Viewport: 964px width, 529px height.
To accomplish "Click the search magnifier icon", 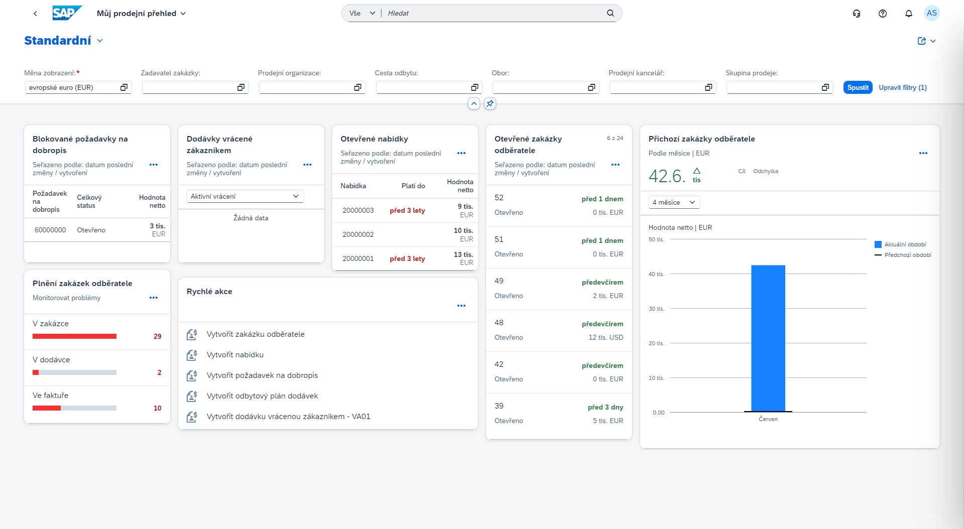I will click(x=610, y=13).
